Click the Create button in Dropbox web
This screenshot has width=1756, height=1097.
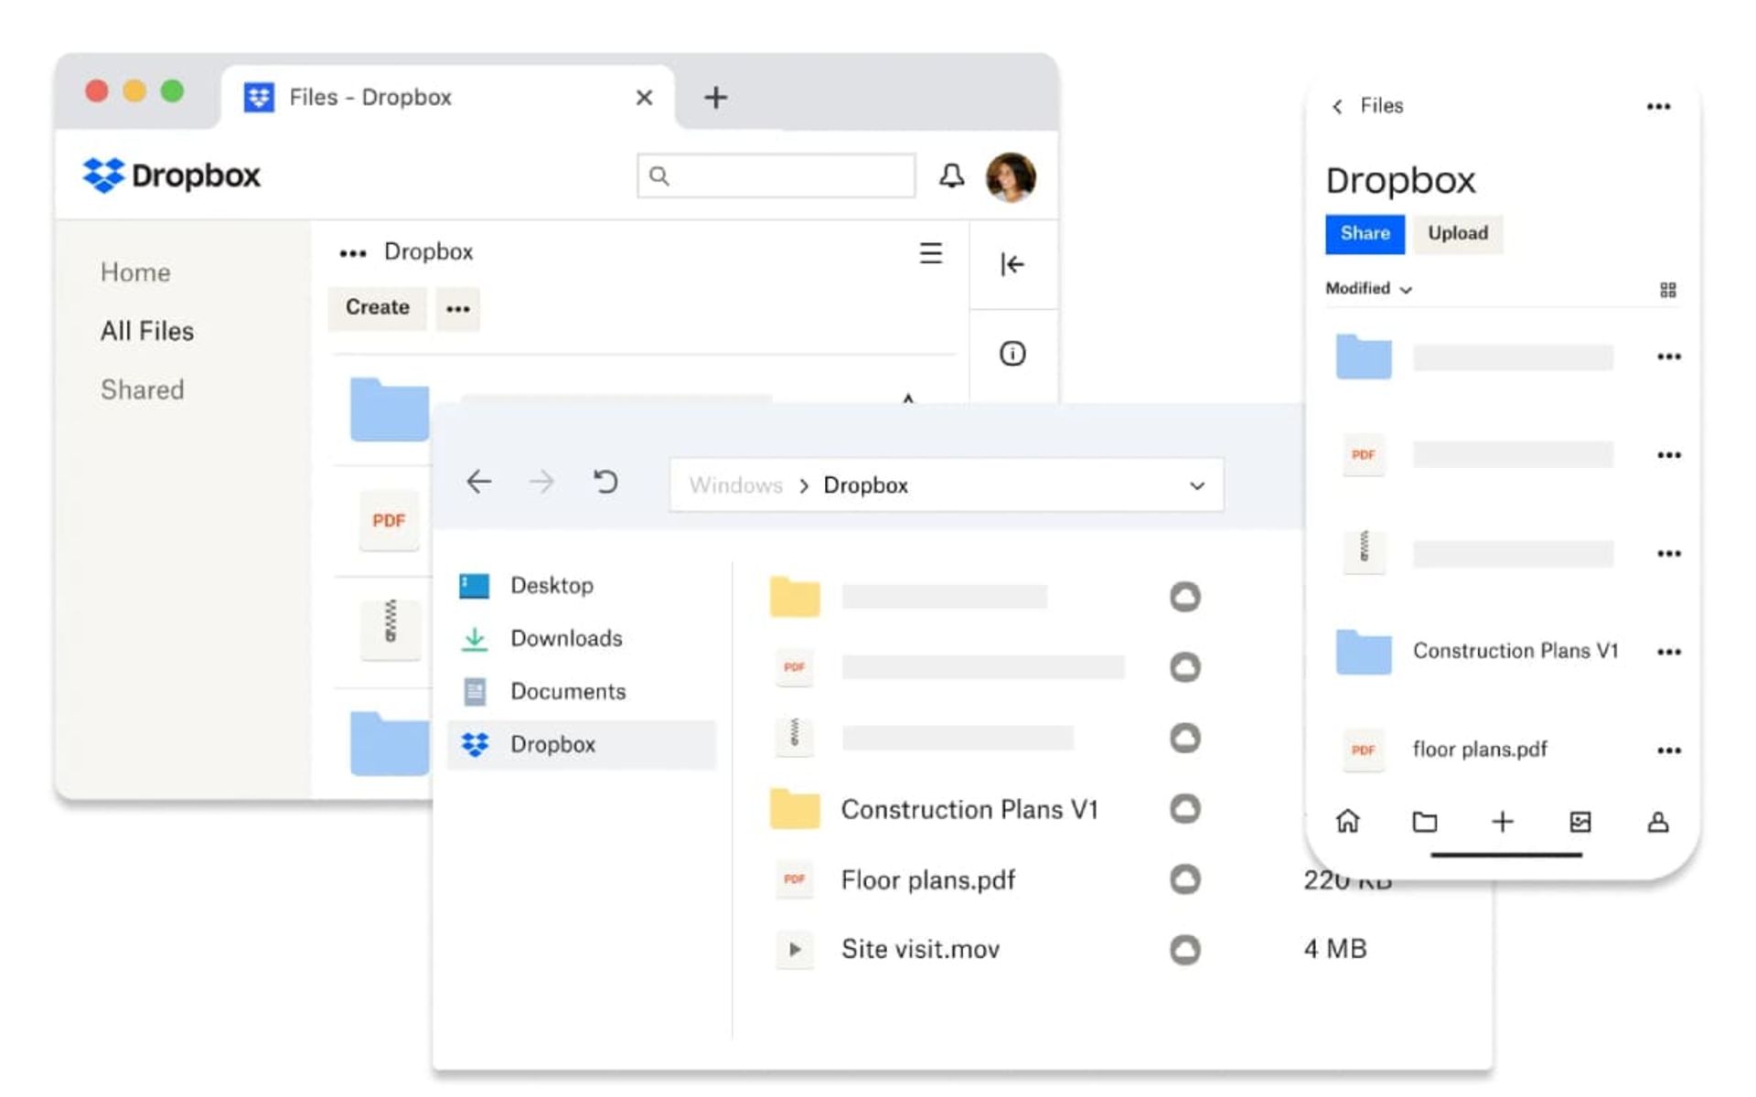(377, 307)
